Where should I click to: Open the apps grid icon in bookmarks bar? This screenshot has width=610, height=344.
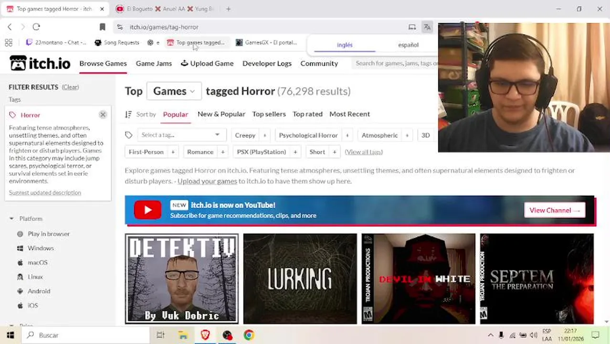point(8,43)
